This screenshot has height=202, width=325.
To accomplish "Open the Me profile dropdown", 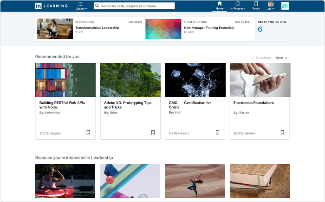I will (271, 6).
